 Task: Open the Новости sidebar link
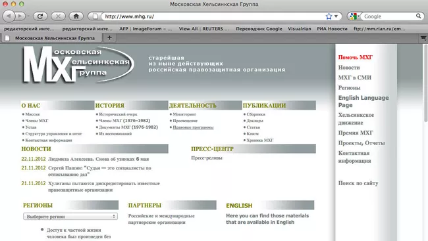[349, 67]
